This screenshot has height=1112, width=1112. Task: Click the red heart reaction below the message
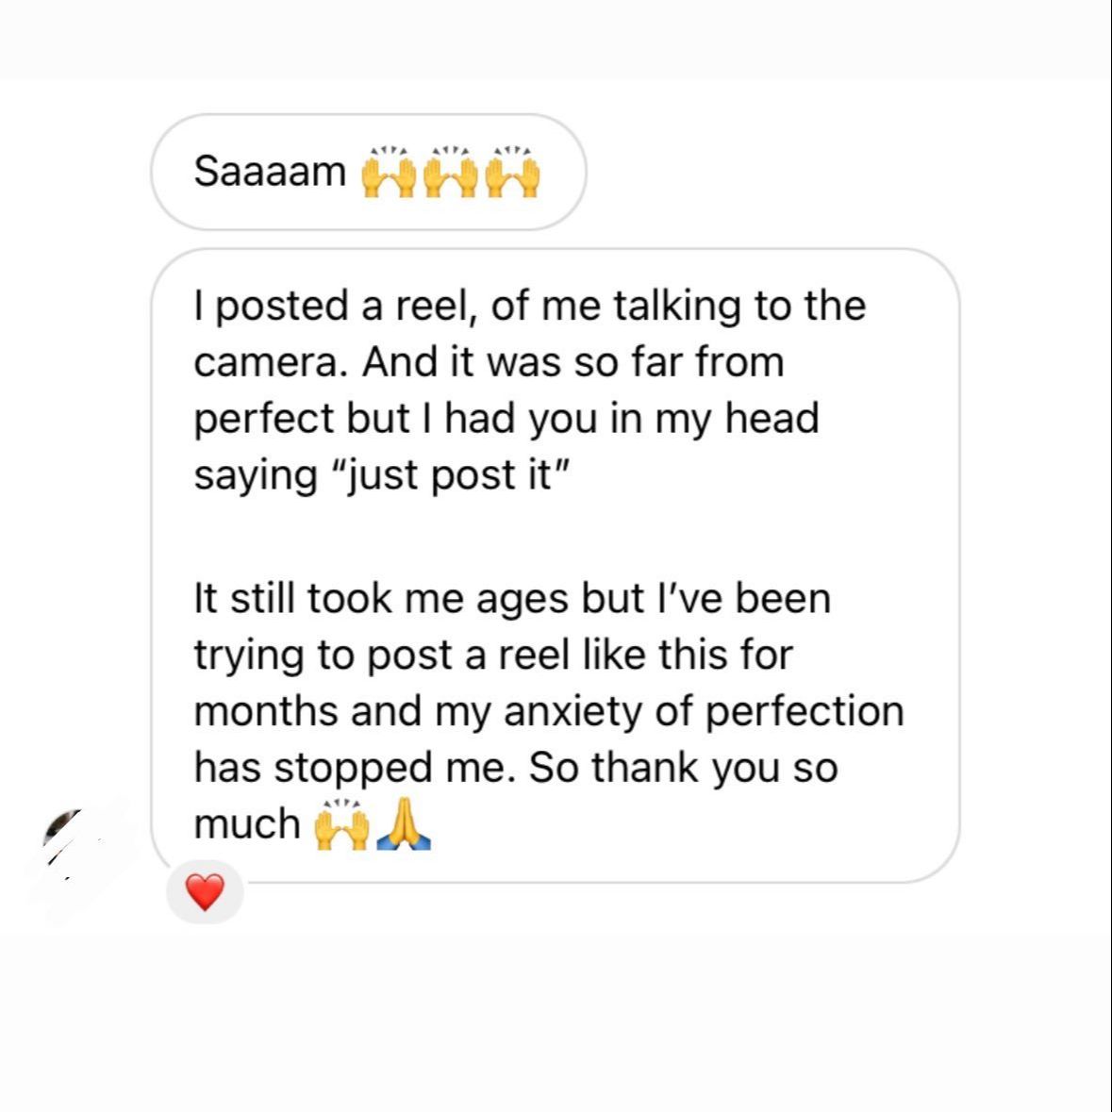point(205,892)
